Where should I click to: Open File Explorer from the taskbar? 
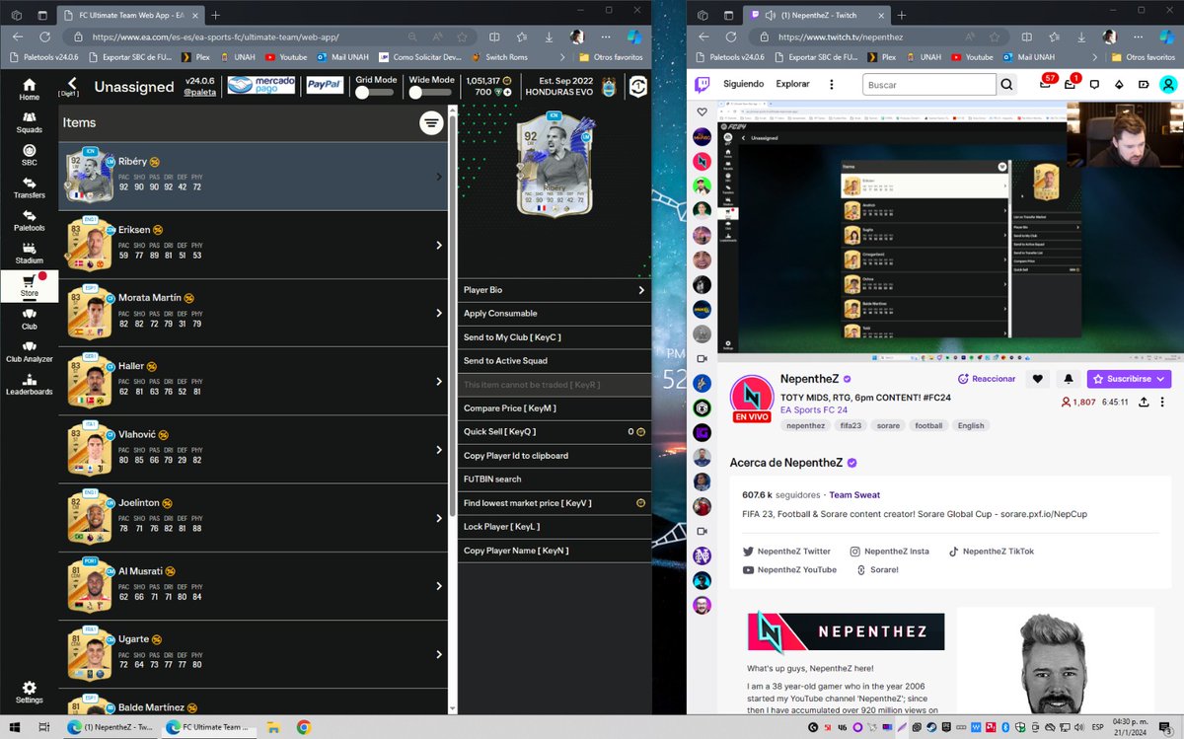click(274, 727)
